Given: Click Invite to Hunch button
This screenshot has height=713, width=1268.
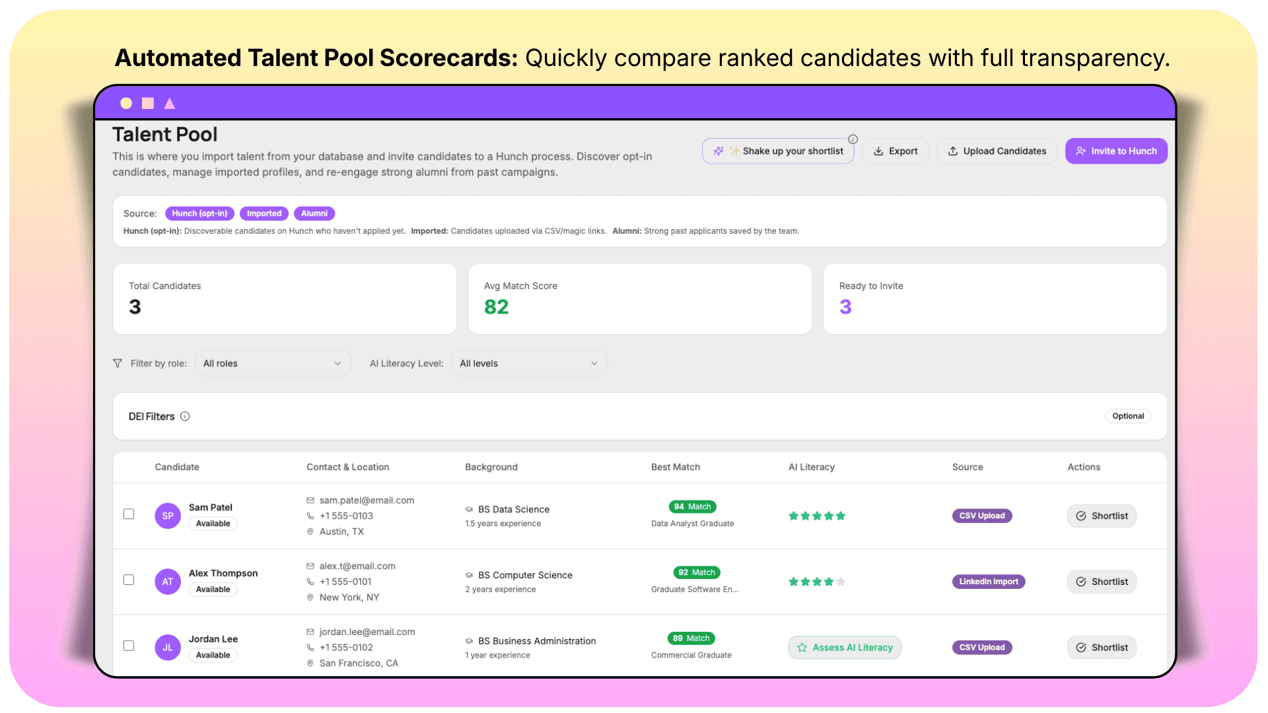Looking at the screenshot, I should [x=1115, y=151].
